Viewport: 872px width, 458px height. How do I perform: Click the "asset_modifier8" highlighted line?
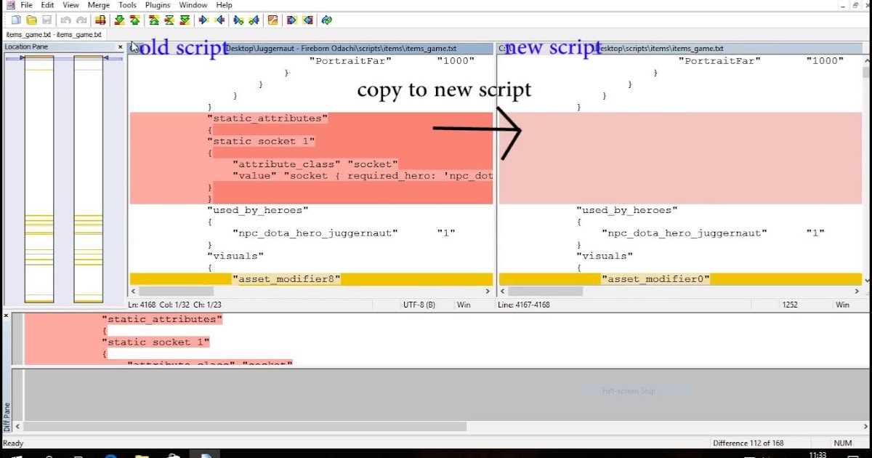point(286,279)
